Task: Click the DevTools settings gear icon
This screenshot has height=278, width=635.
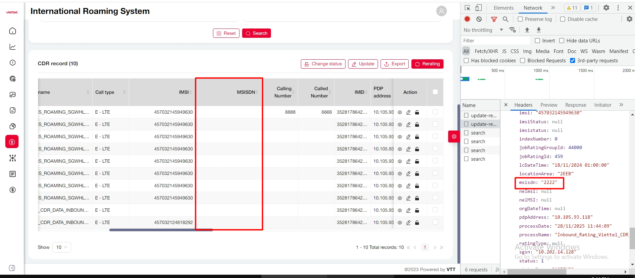Action: pos(606,8)
